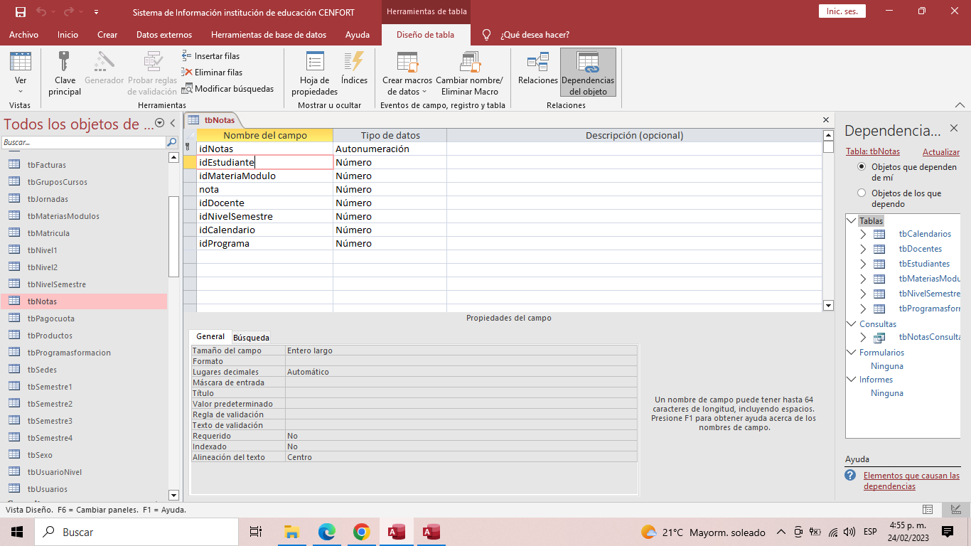Open Modificar búsquedas tool

click(x=227, y=89)
